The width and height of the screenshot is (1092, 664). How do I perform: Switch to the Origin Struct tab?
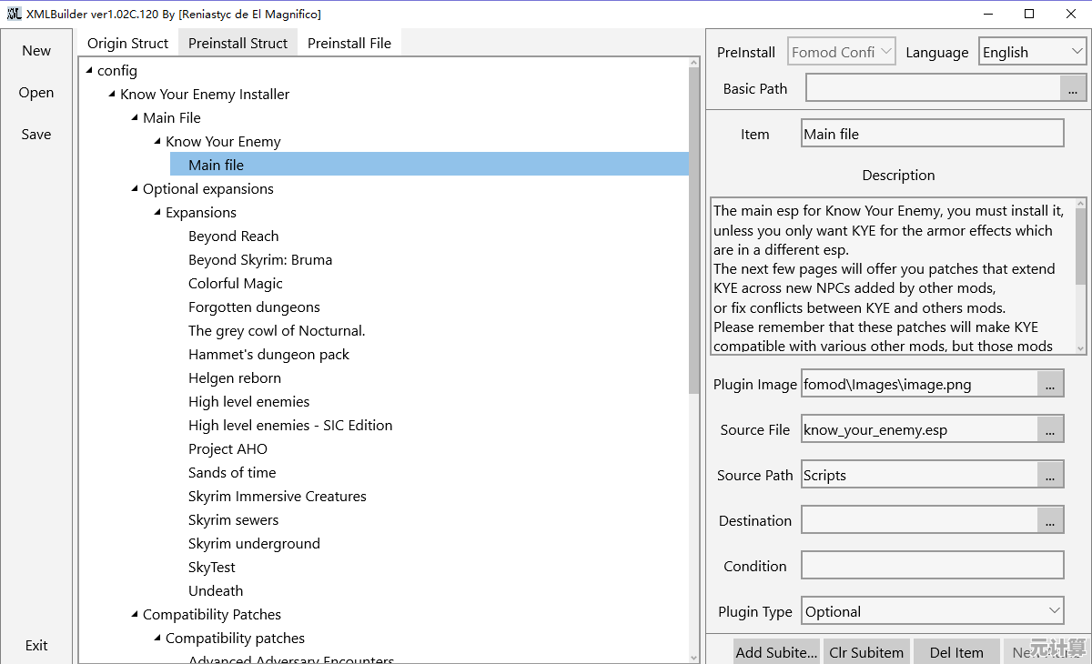pyautogui.click(x=127, y=44)
